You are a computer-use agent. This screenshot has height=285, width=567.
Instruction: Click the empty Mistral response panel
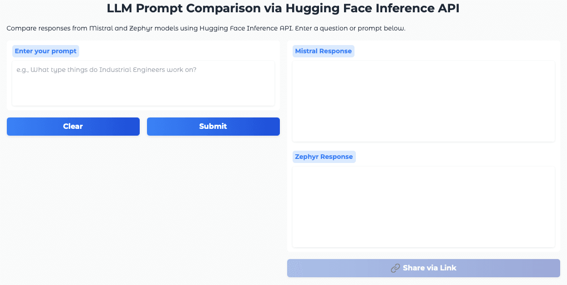click(423, 101)
